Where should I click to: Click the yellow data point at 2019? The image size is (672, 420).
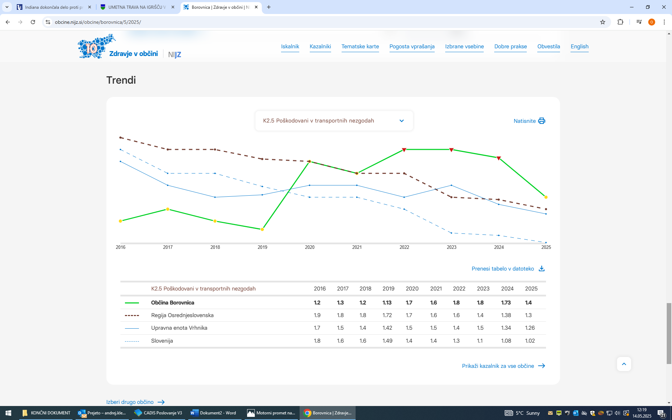tap(262, 229)
